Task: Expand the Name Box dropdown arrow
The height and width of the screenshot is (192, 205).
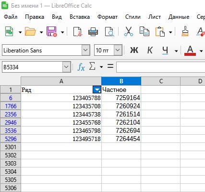Action: pos(66,67)
